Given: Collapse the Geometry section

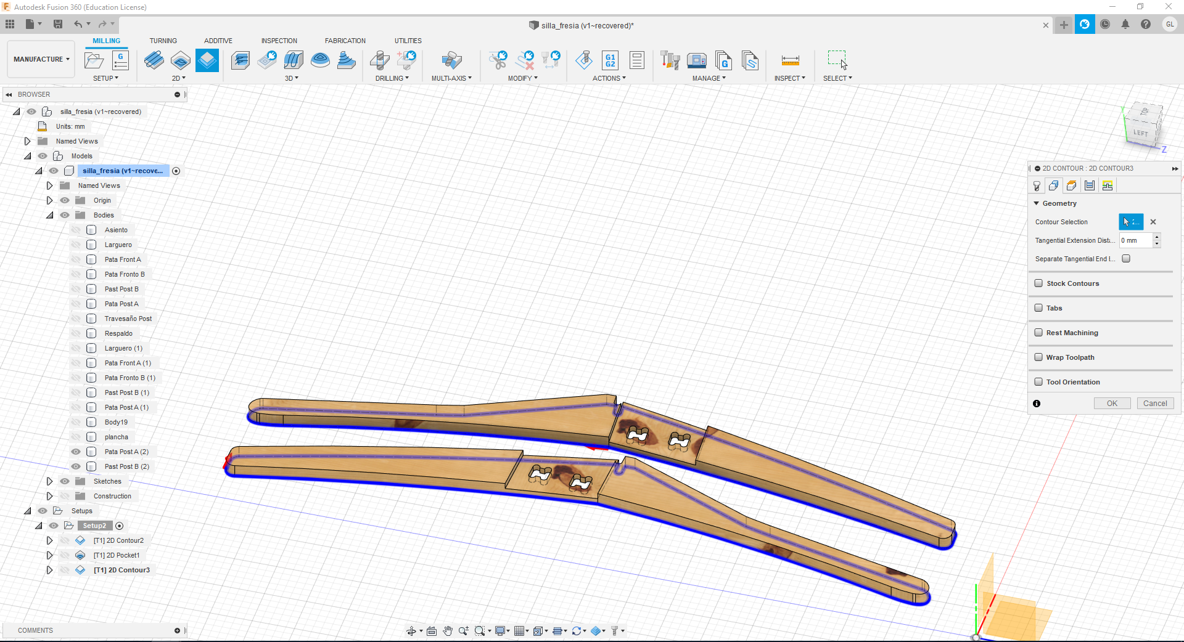Looking at the screenshot, I should click(1037, 203).
